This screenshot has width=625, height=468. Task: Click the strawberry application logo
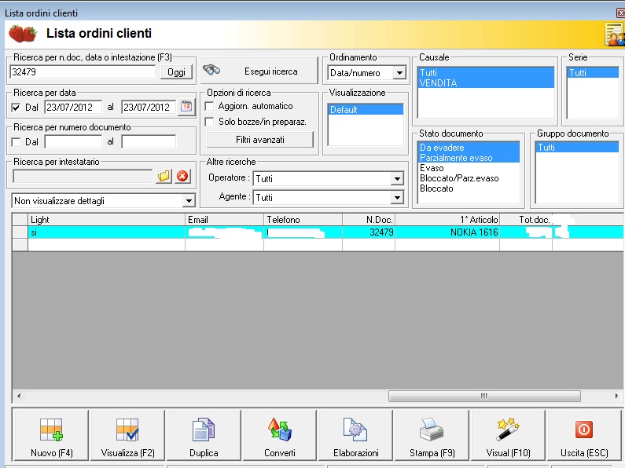pos(23,34)
